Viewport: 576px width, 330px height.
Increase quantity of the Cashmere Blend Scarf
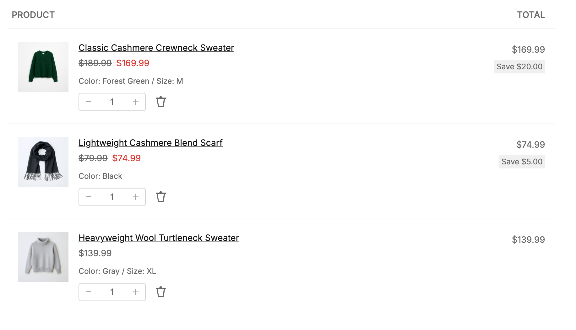pos(135,197)
